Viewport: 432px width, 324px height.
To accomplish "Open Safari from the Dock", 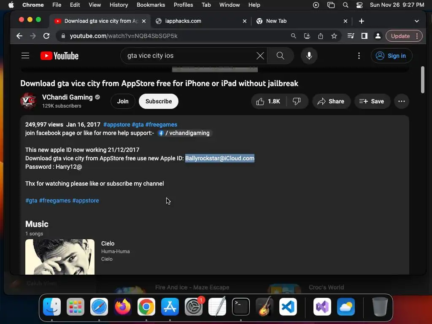I will coord(99,306).
